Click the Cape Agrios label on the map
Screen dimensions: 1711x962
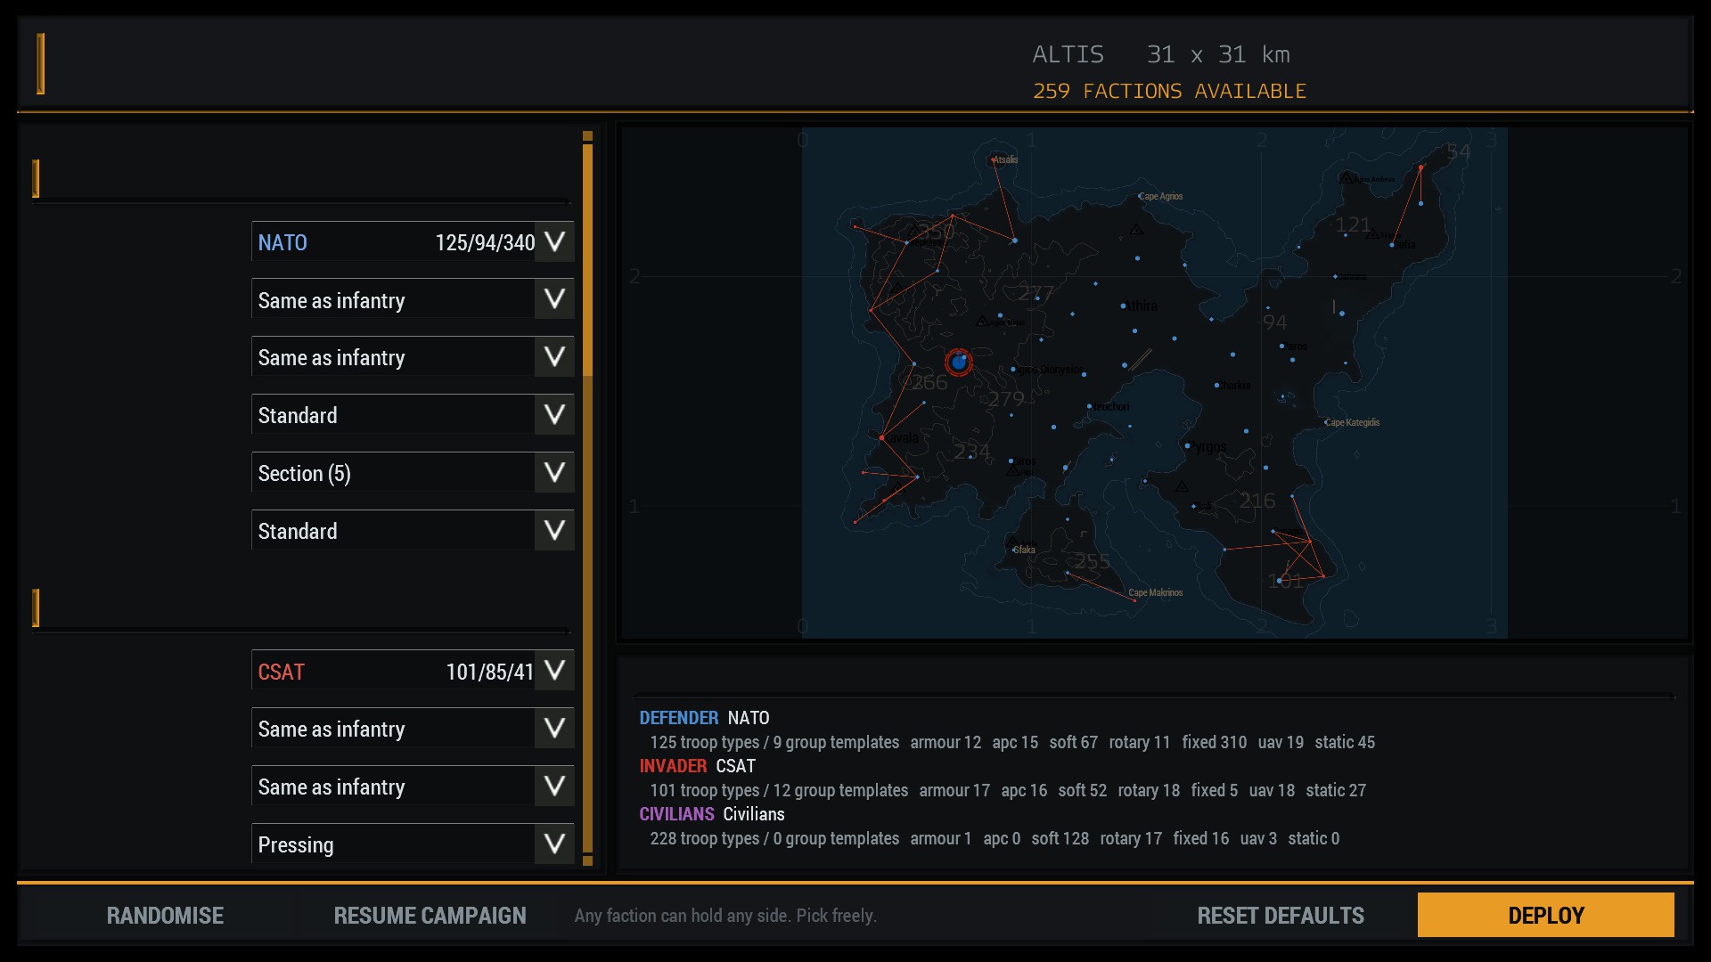tap(1161, 196)
